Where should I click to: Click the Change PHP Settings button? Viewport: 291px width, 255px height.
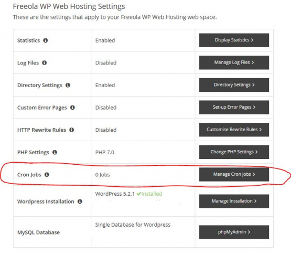[x=234, y=152]
